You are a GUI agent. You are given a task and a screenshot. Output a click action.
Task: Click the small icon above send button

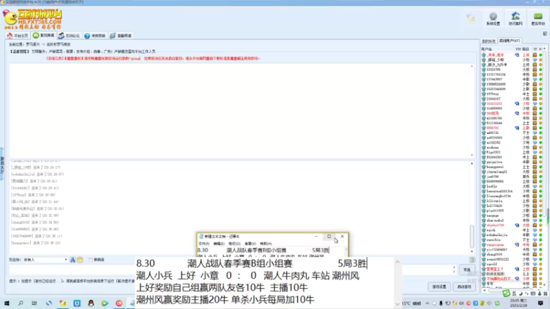pyautogui.click(x=472, y=260)
